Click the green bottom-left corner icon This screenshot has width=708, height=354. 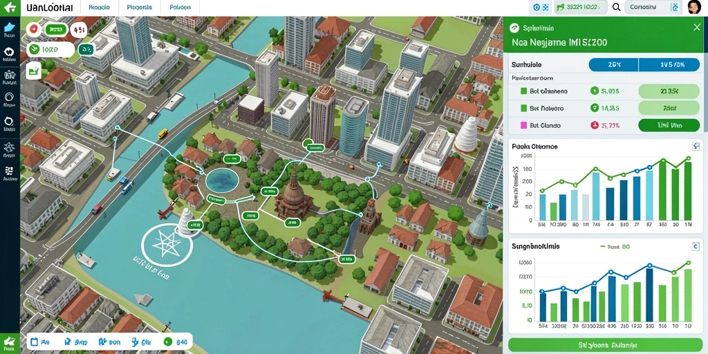[10, 343]
